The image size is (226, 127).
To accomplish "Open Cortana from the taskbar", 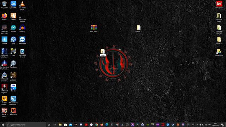I will (x=49, y=125).
